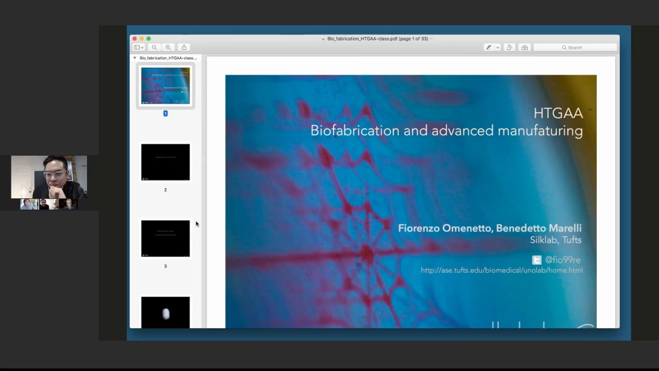Click the zoom in magnifier icon

click(x=168, y=47)
